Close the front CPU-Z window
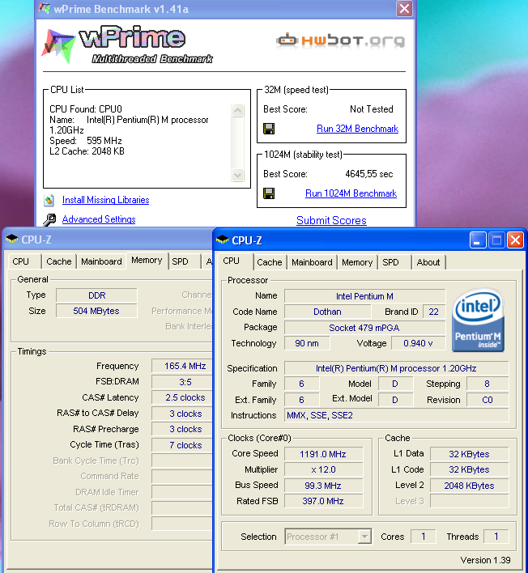The image size is (528, 573). (516, 240)
